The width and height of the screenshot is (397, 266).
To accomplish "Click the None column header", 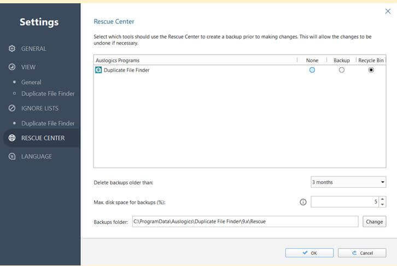I will [x=312, y=60].
